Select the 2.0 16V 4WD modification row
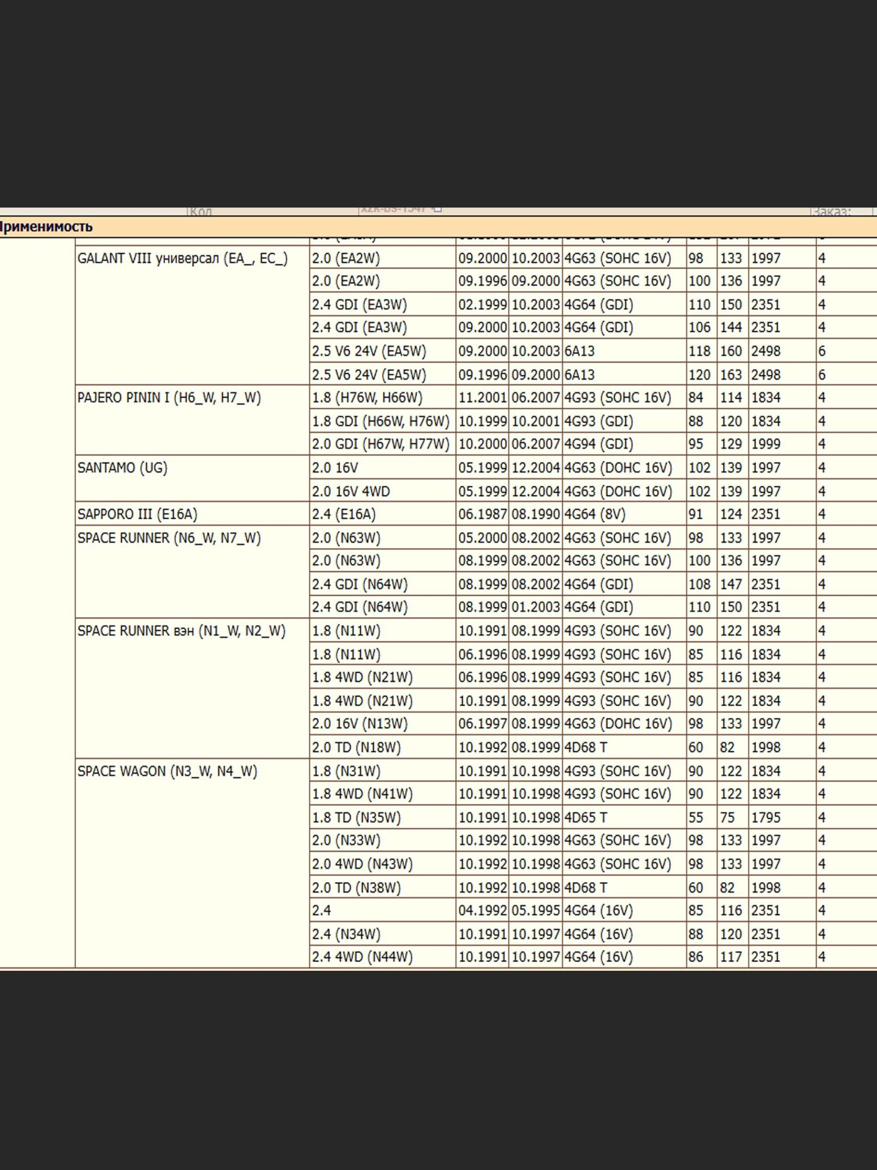The width and height of the screenshot is (877, 1170). click(x=351, y=491)
